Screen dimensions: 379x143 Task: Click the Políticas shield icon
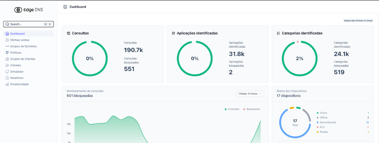pyautogui.click(x=7, y=52)
